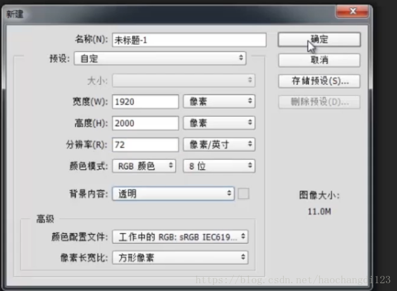The width and height of the screenshot is (397, 291).
Task: Click the 高度 height field showing 2000
Action: (x=145, y=123)
